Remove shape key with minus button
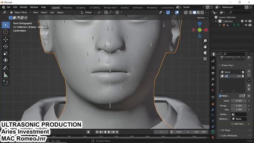The image size is (254, 143). click(249, 75)
